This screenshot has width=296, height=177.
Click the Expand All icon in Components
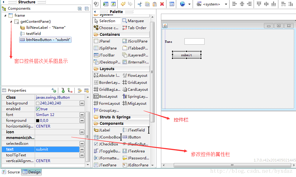click(x=80, y=9)
